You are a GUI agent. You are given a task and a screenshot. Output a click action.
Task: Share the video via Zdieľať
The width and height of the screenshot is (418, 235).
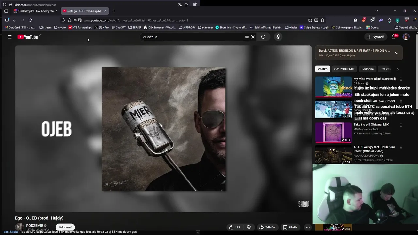point(267,227)
